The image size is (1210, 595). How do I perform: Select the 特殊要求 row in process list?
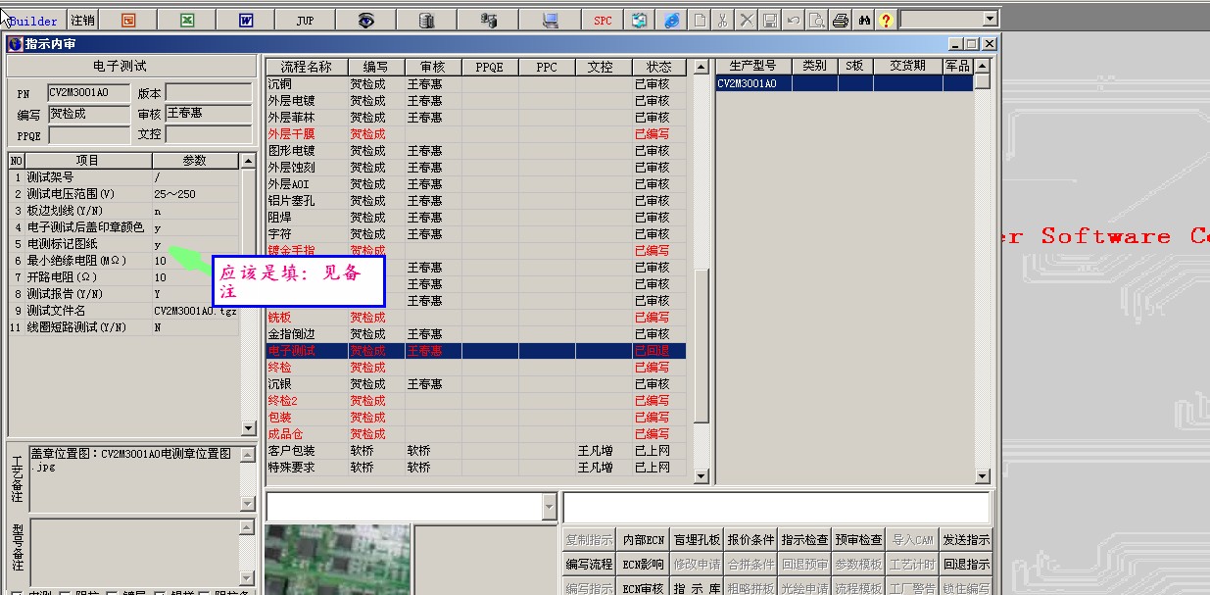pyautogui.click(x=476, y=468)
